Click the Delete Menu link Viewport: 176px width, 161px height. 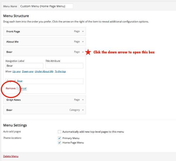(11, 156)
